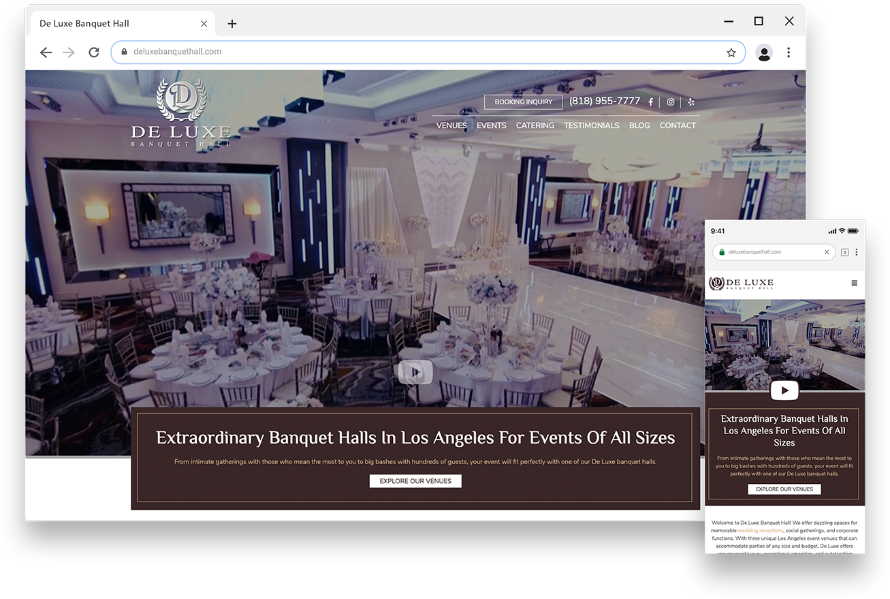The height and width of the screenshot is (599, 890).
Task: Open a new tab with the plus icon
Action: point(232,24)
